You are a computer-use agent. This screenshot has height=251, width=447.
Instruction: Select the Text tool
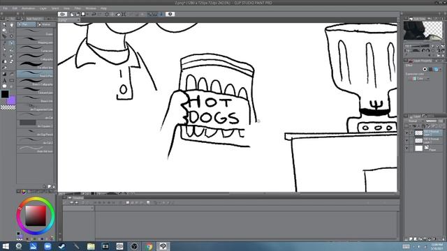(4, 81)
